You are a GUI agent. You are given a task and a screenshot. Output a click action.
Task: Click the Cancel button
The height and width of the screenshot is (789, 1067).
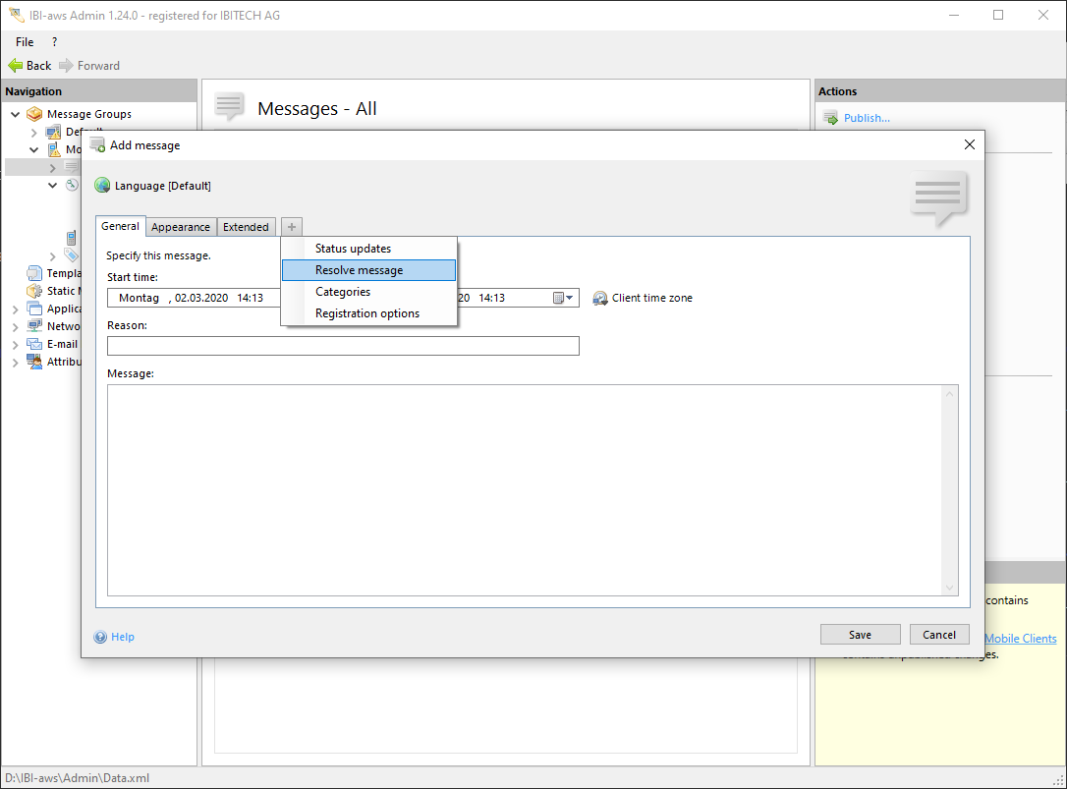(x=939, y=635)
